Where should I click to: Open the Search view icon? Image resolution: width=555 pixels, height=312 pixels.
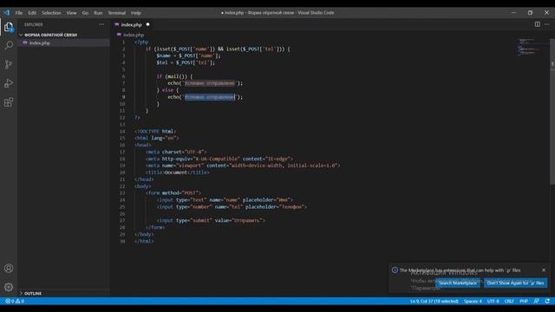pos(9,45)
